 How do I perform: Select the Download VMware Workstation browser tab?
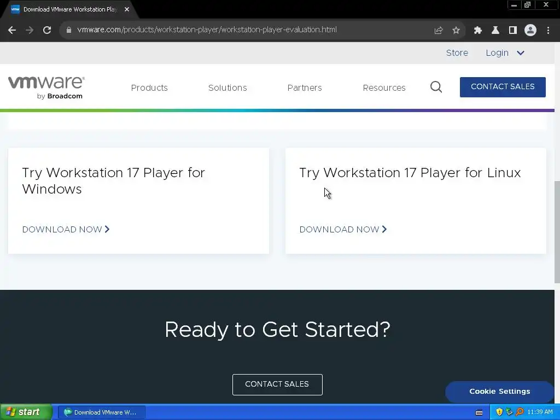click(69, 10)
